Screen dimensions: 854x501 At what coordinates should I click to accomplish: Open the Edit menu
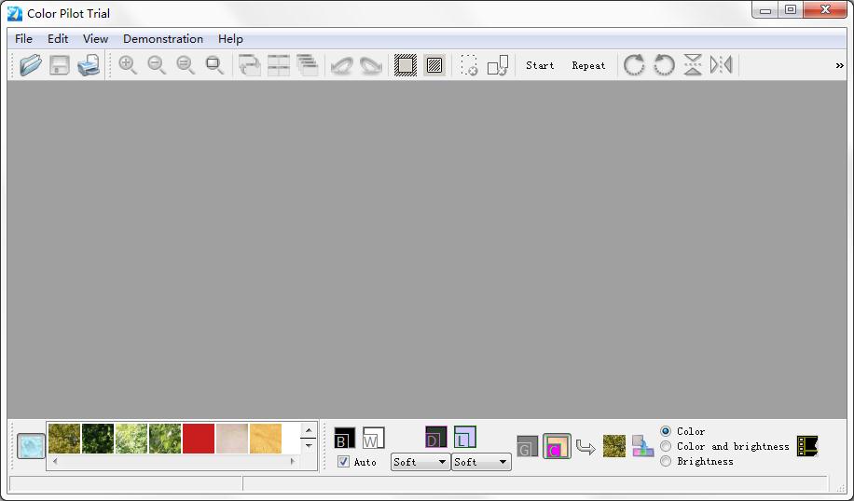click(x=58, y=39)
